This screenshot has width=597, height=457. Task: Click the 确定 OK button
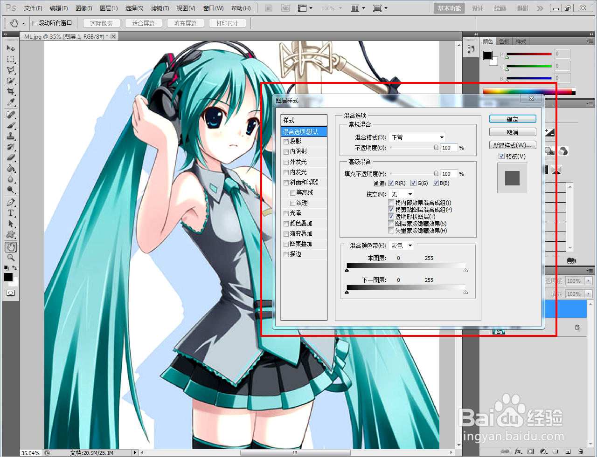[513, 119]
